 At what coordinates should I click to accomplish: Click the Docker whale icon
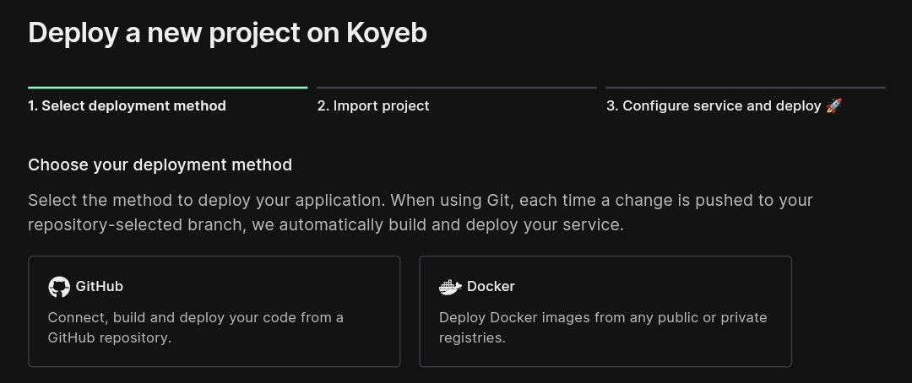pyautogui.click(x=450, y=287)
